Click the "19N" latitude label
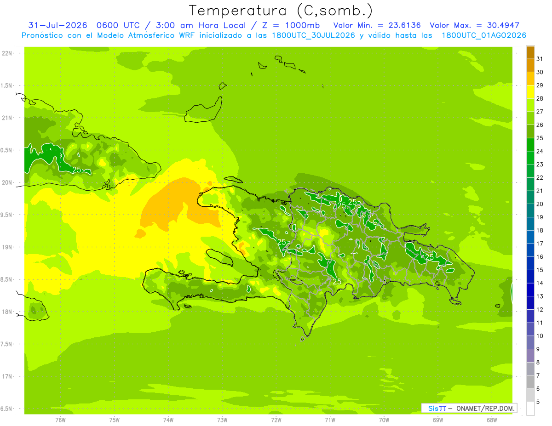The height and width of the screenshot is (426, 552). click(7, 247)
